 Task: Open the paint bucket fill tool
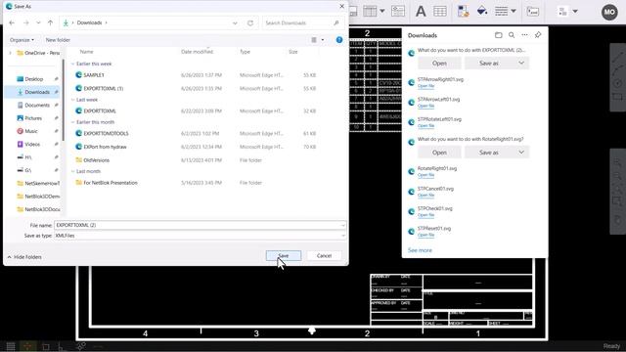pyautogui.click(x=482, y=11)
